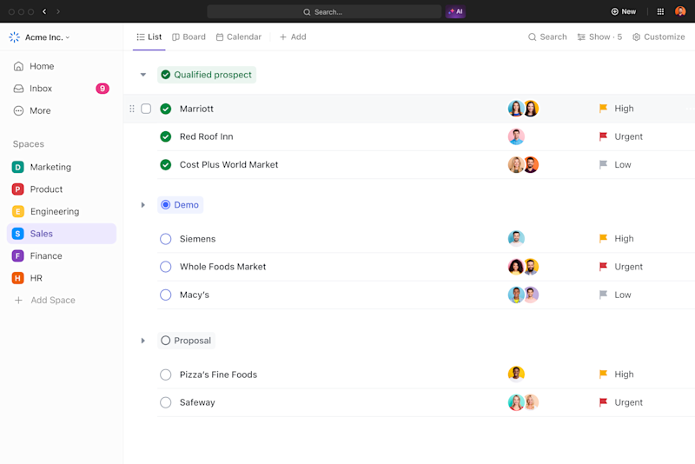
Task: Click the assignee avatar on Siemens row
Action: [x=516, y=238]
